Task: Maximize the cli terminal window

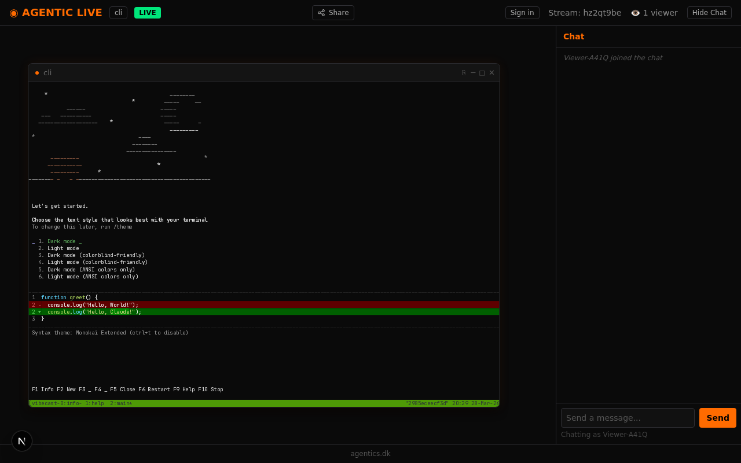Action: [x=482, y=73]
